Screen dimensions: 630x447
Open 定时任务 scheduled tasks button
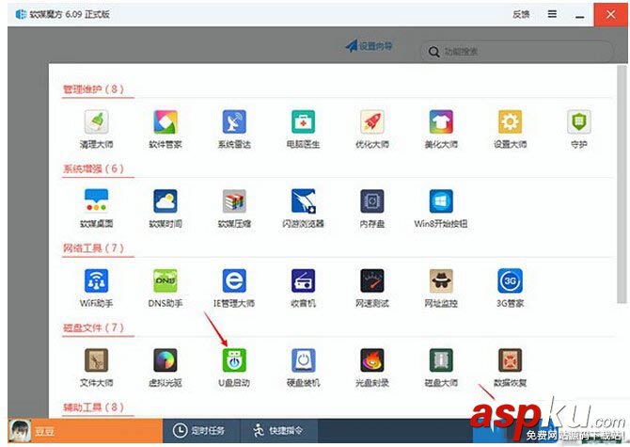pos(201,430)
